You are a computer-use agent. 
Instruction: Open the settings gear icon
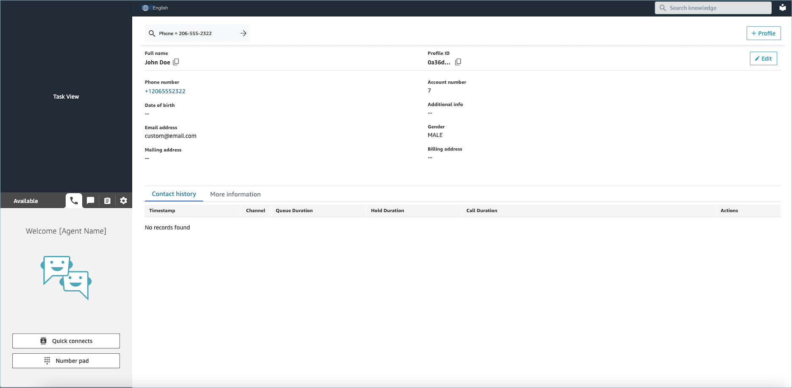tap(123, 201)
